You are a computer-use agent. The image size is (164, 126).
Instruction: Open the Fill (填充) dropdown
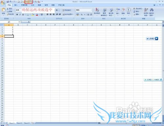point(136,11)
